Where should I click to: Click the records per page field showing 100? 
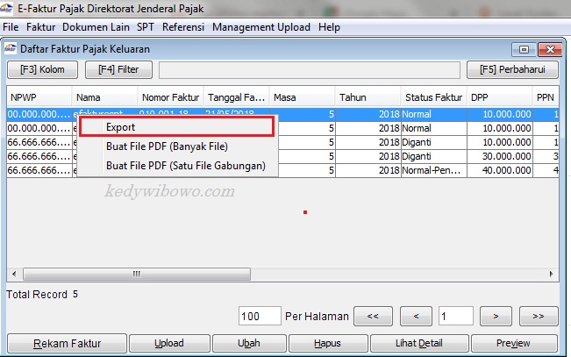260,316
